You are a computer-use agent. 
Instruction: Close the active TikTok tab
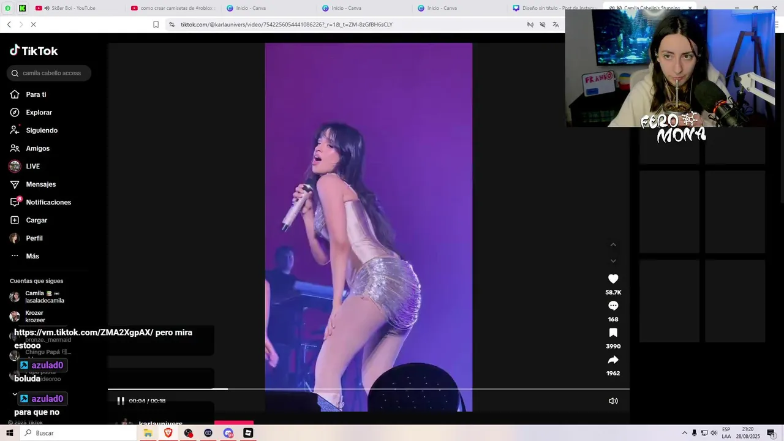pyautogui.click(x=690, y=8)
